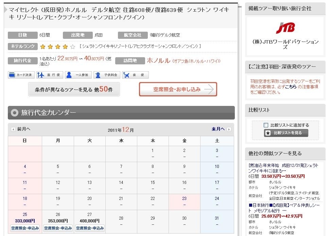Open the 比較リストを見る button

pos(286,133)
